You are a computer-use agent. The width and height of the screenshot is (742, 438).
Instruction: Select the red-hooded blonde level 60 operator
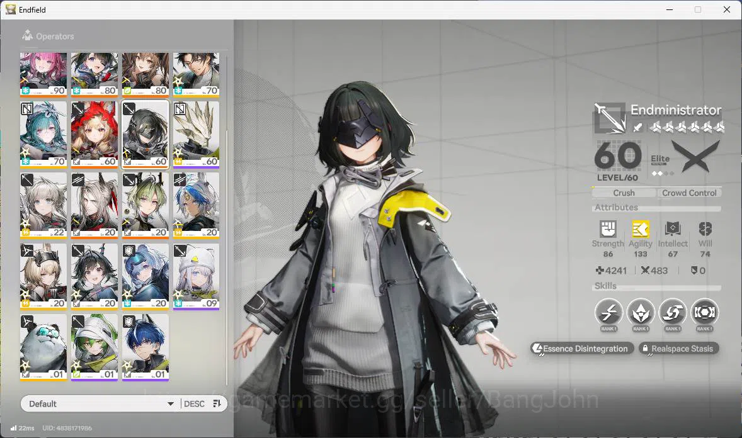point(94,135)
